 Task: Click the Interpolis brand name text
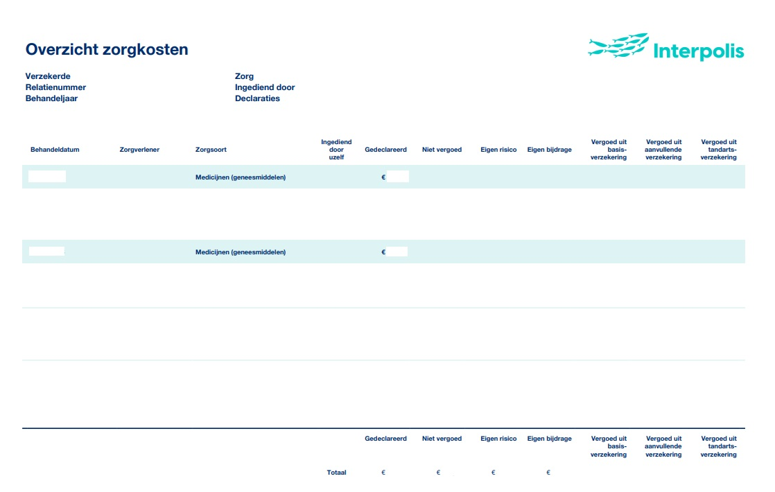click(x=698, y=51)
